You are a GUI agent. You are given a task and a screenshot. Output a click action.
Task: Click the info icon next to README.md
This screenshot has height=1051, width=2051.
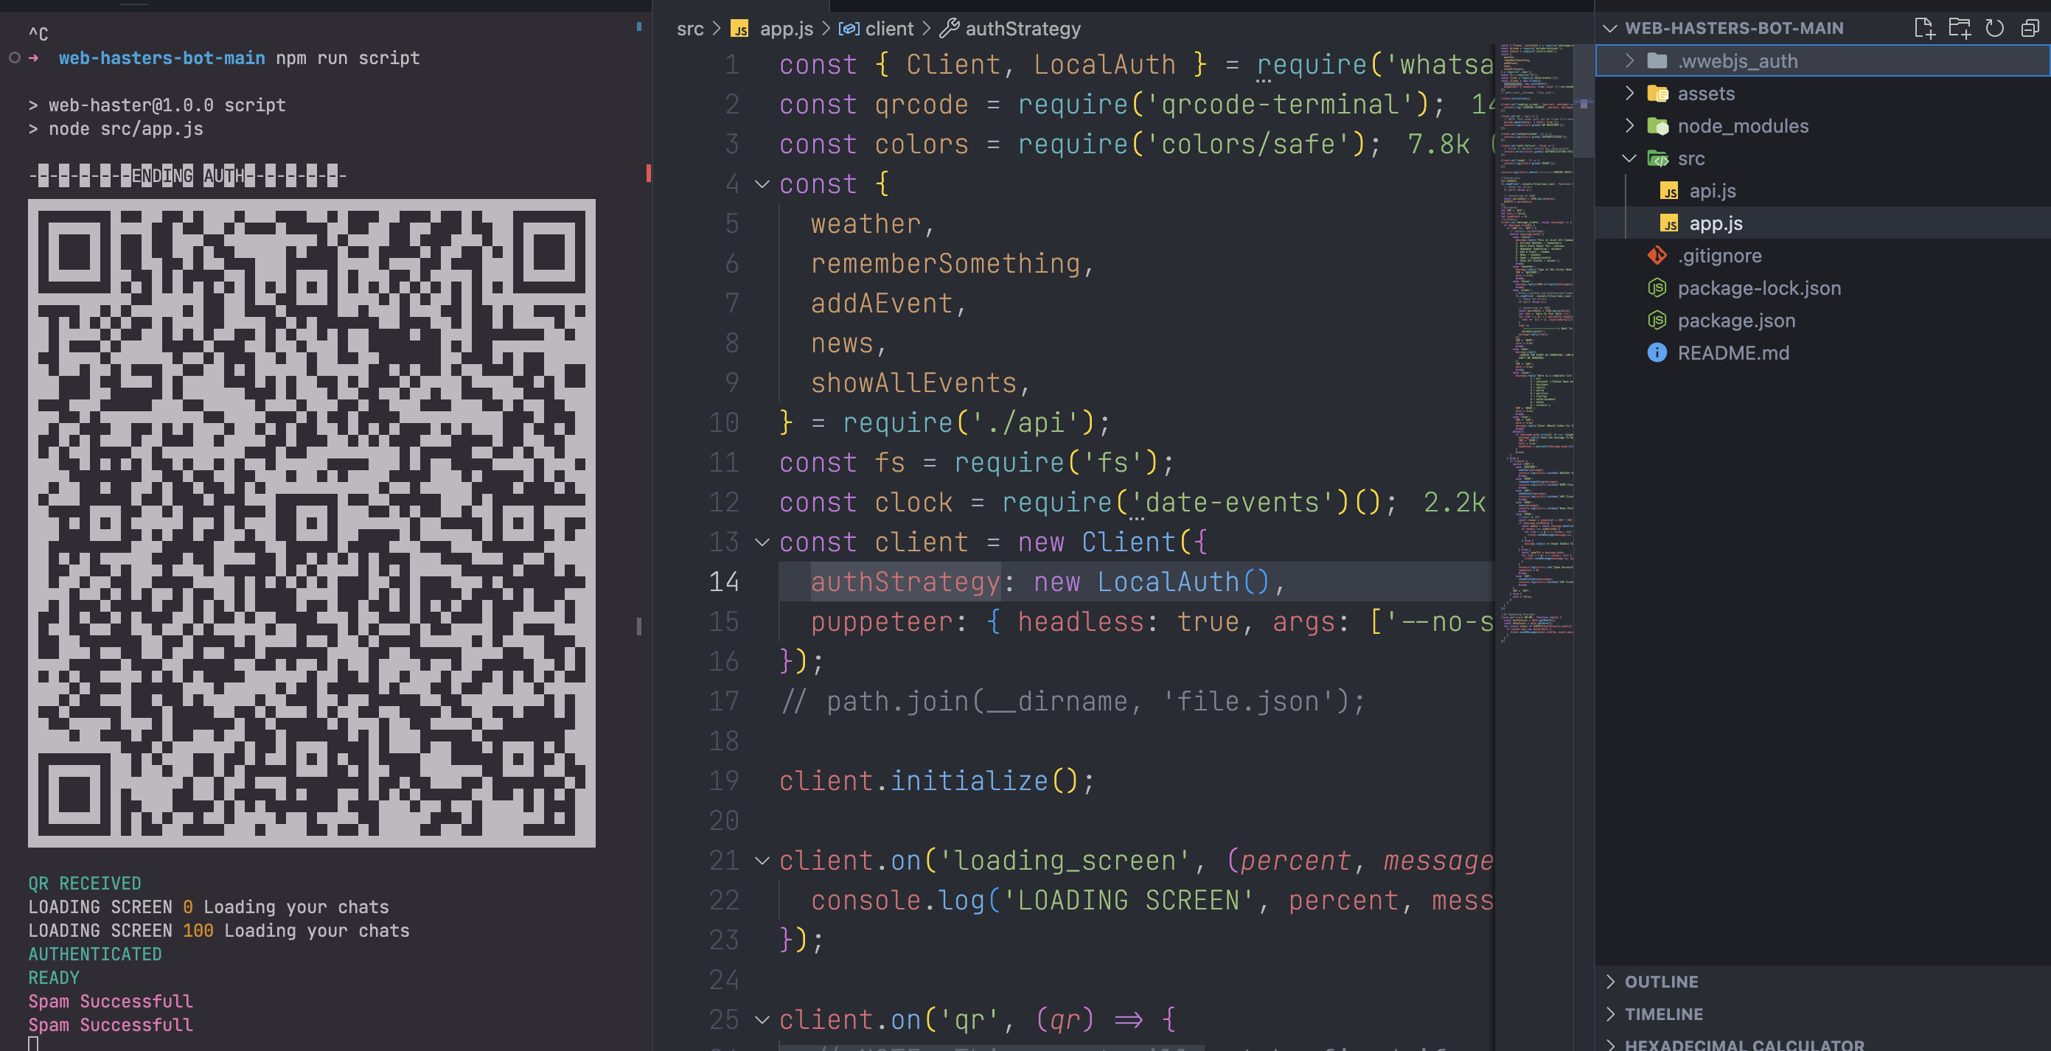pos(1657,353)
